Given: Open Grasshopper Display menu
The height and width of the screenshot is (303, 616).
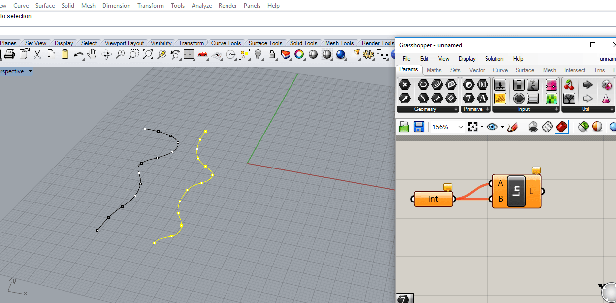Looking at the screenshot, I should click(x=467, y=59).
